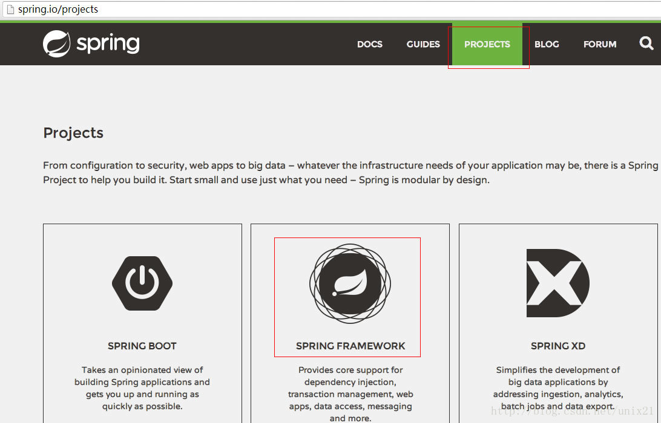The image size is (661, 423).
Task: Click the Spring XD description text
Action: 557,388
